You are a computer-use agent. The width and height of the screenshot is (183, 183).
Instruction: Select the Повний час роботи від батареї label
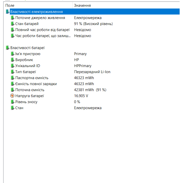click(x=42, y=30)
